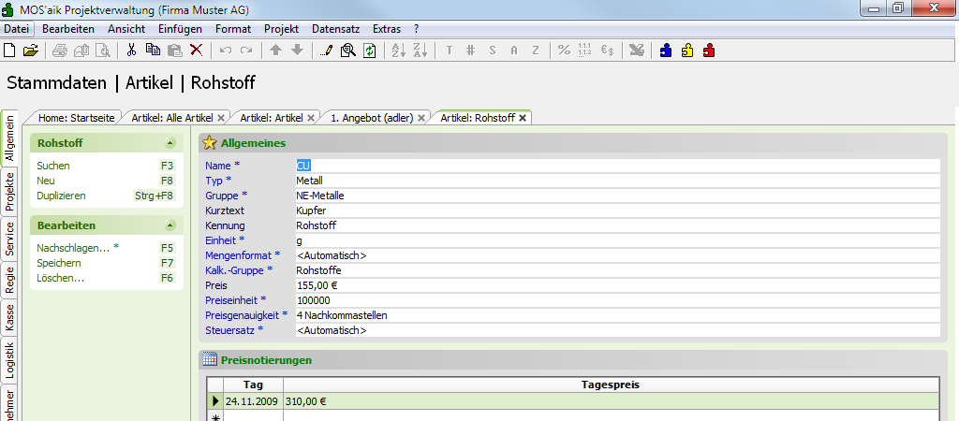Collapse the Rohstoff panel section
Image resolution: width=959 pixels, height=421 pixels.
pyautogui.click(x=170, y=143)
